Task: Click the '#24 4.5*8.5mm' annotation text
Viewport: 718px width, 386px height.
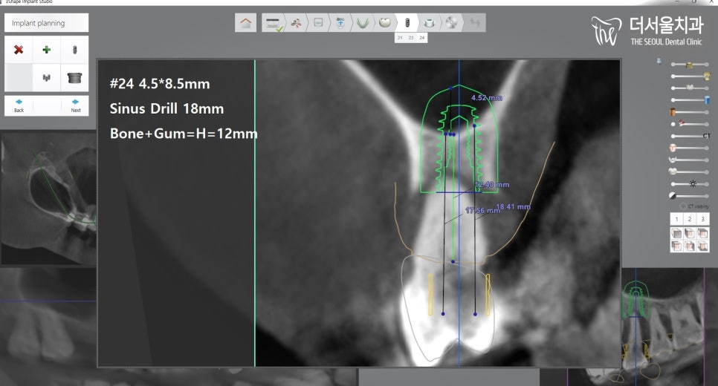Action: coord(160,84)
